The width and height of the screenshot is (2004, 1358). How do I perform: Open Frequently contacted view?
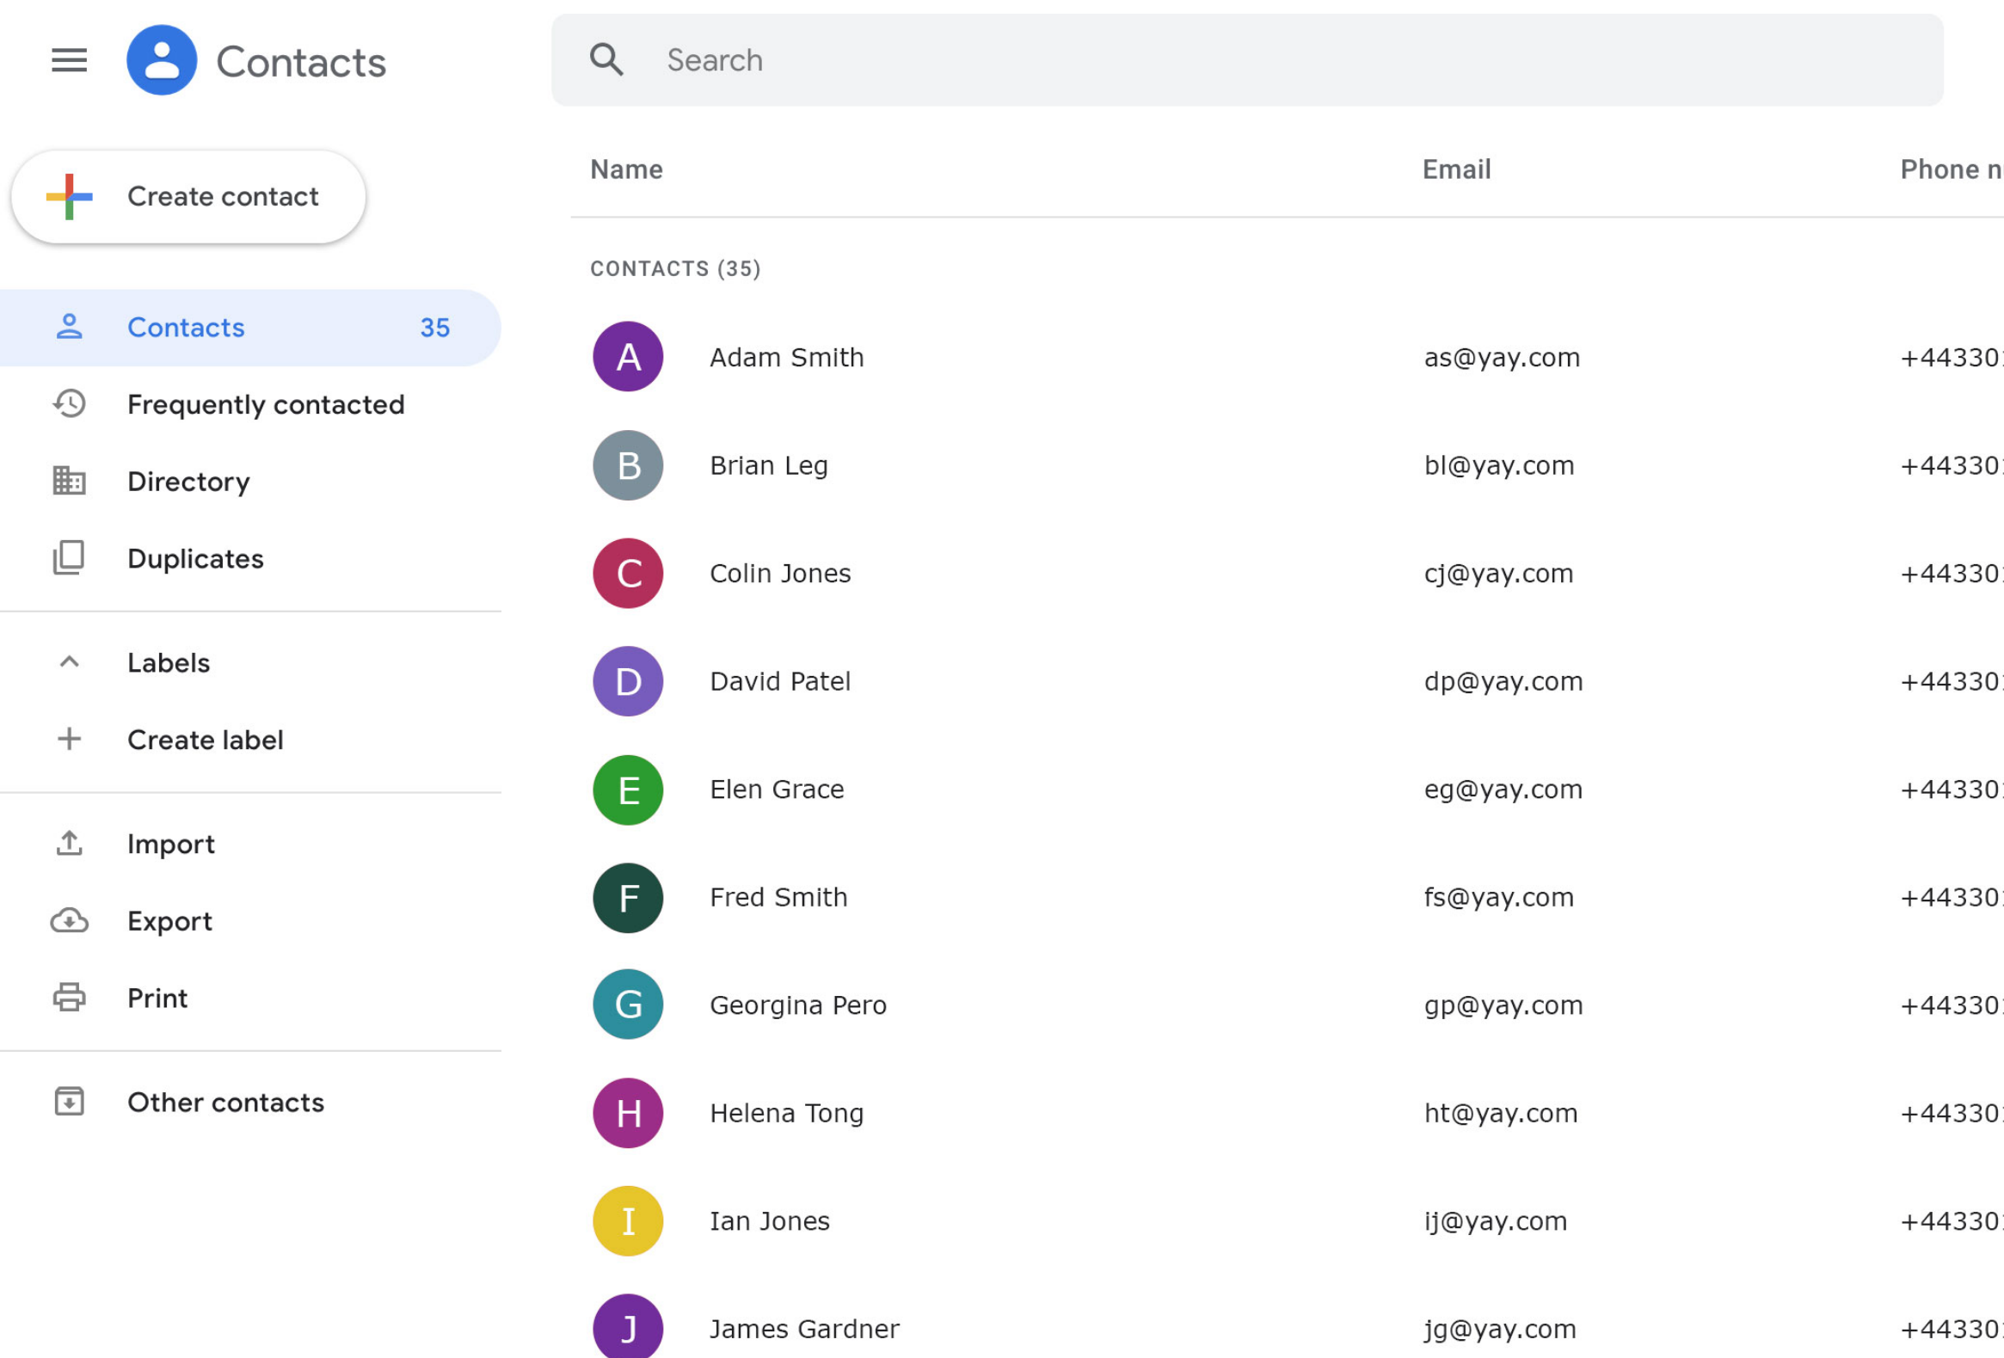(266, 403)
